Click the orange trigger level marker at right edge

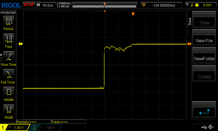pyautogui.click(x=189, y=44)
